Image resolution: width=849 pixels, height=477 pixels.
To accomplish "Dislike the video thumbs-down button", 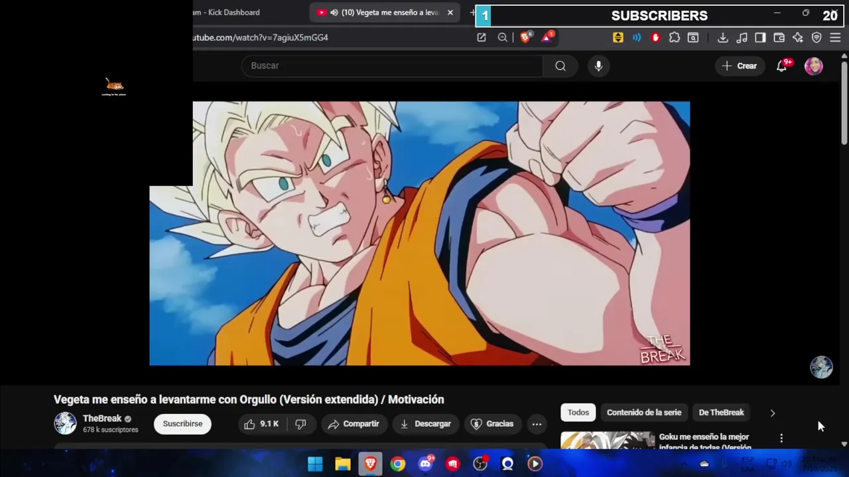I will click(x=300, y=424).
